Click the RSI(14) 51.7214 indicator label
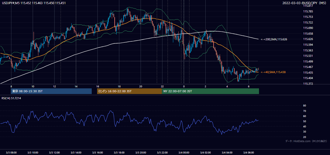 pos(11,98)
